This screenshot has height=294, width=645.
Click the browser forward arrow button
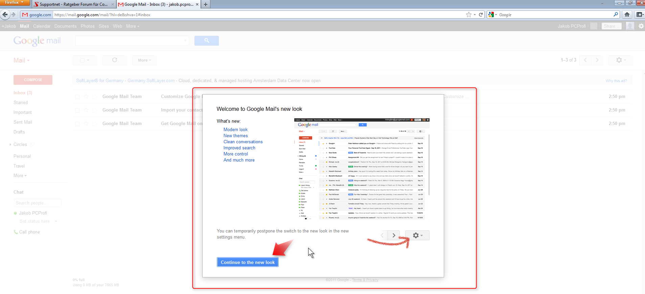click(14, 15)
